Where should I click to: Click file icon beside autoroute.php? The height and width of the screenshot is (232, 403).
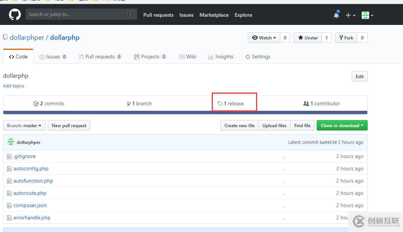(x=9, y=193)
